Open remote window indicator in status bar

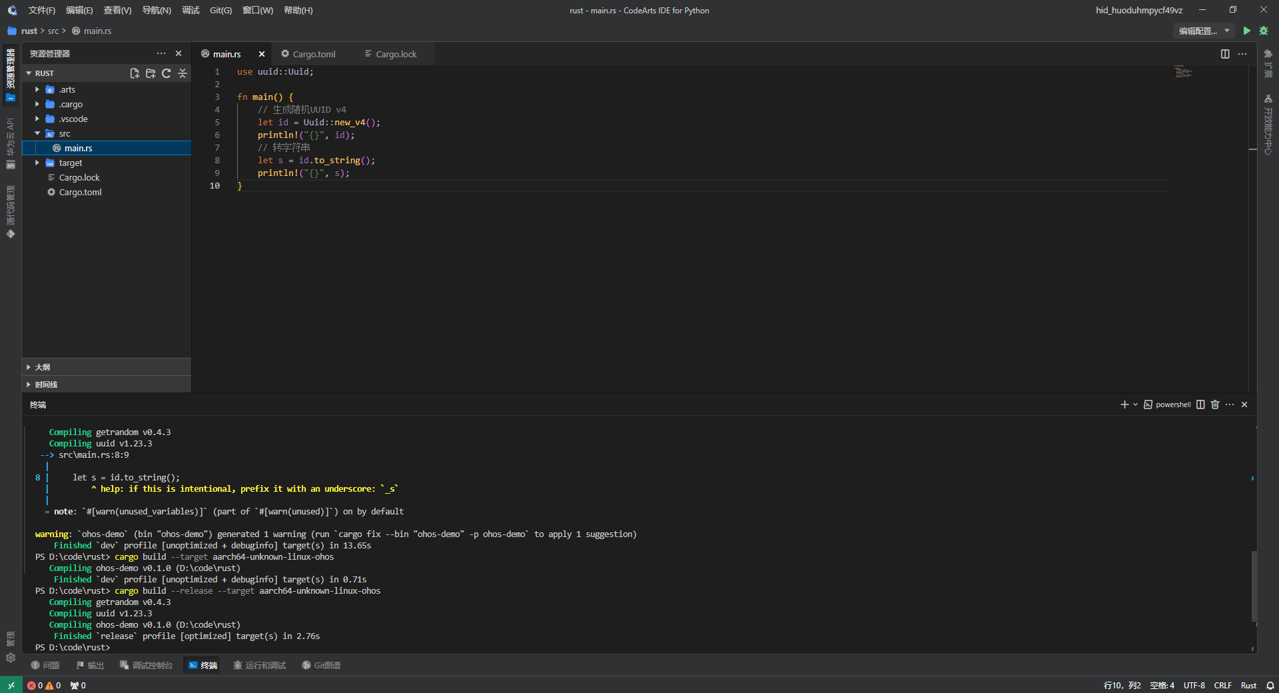pos(11,685)
